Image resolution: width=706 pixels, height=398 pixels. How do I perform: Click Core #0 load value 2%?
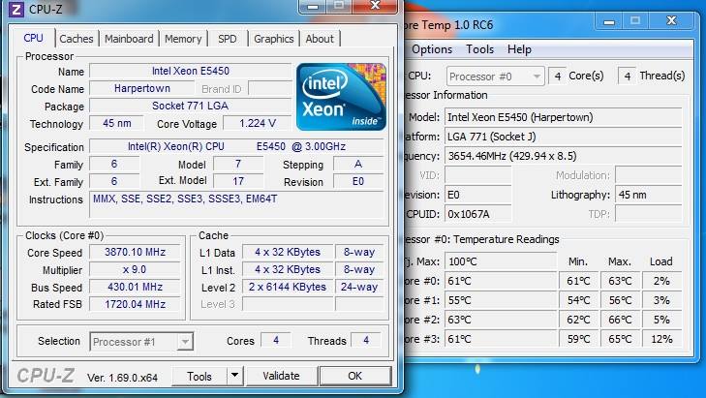click(x=661, y=281)
